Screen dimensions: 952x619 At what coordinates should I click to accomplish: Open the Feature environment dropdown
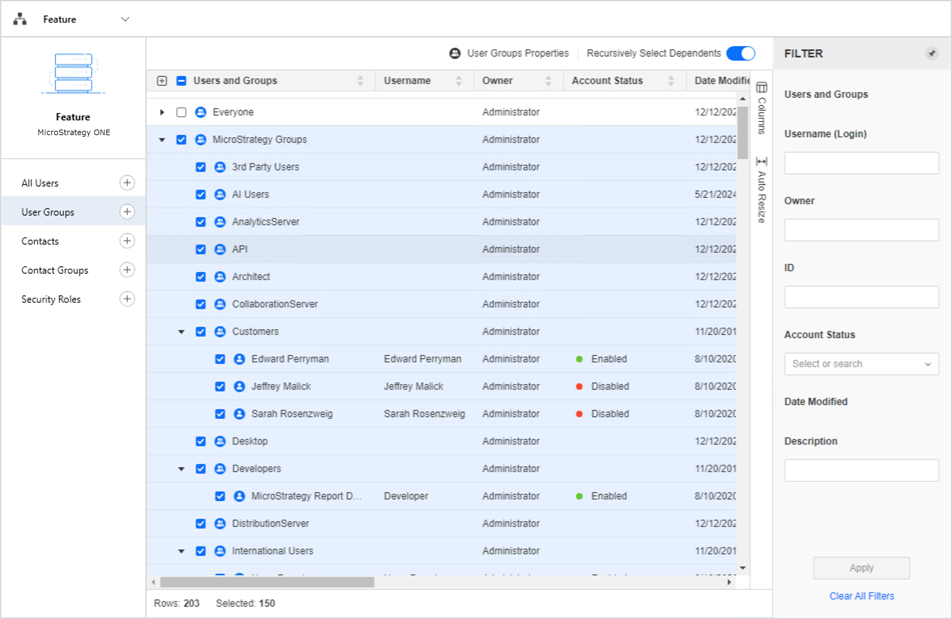pos(125,19)
